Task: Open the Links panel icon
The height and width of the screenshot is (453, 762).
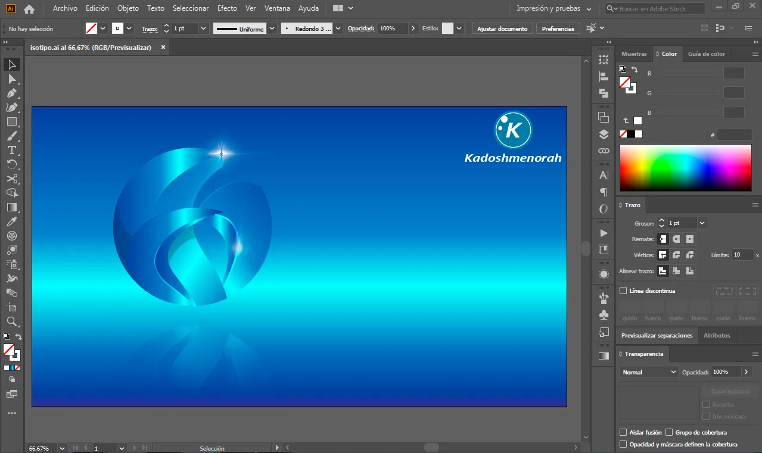Action: [604, 151]
